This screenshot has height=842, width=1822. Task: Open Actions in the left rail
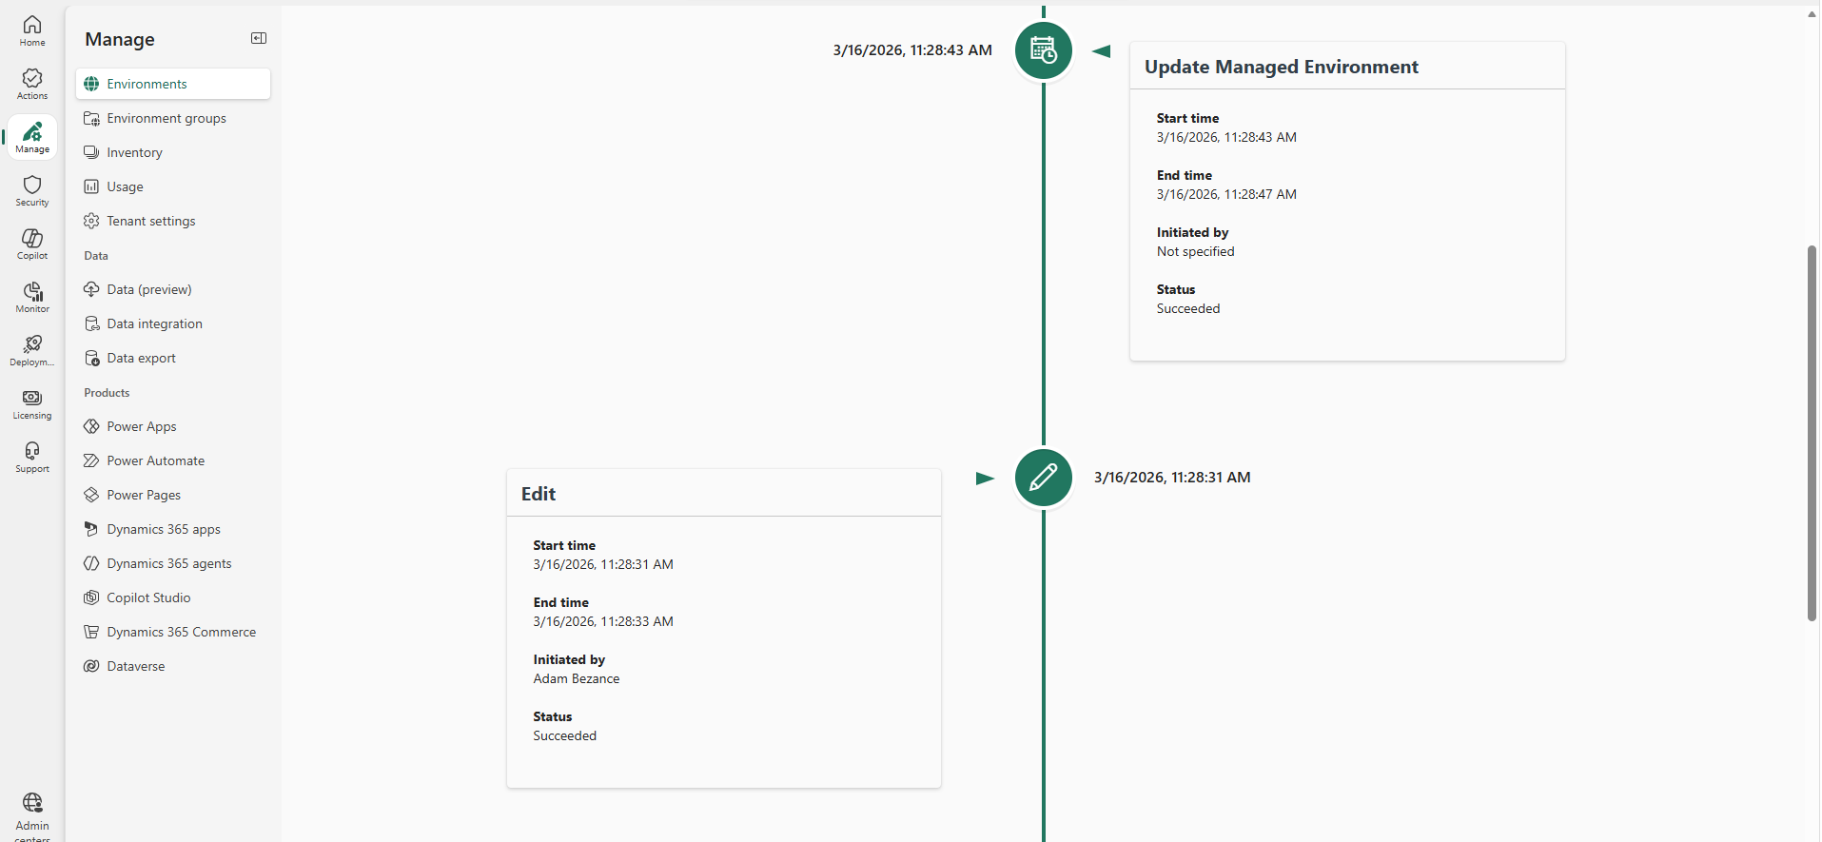(x=32, y=84)
